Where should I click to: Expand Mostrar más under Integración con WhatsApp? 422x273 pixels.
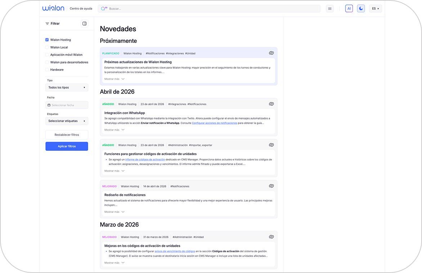[x=115, y=130]
